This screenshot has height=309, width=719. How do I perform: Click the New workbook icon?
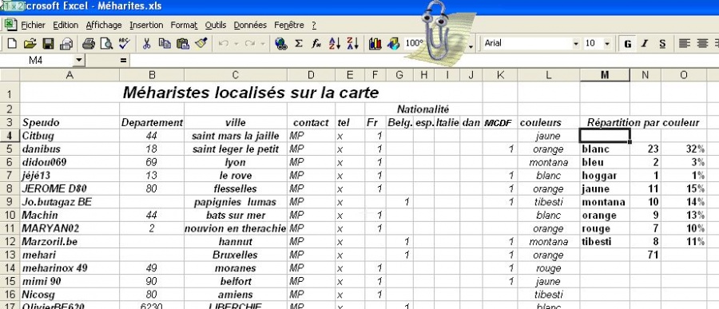pyautogui.click(x=12, y=44)
